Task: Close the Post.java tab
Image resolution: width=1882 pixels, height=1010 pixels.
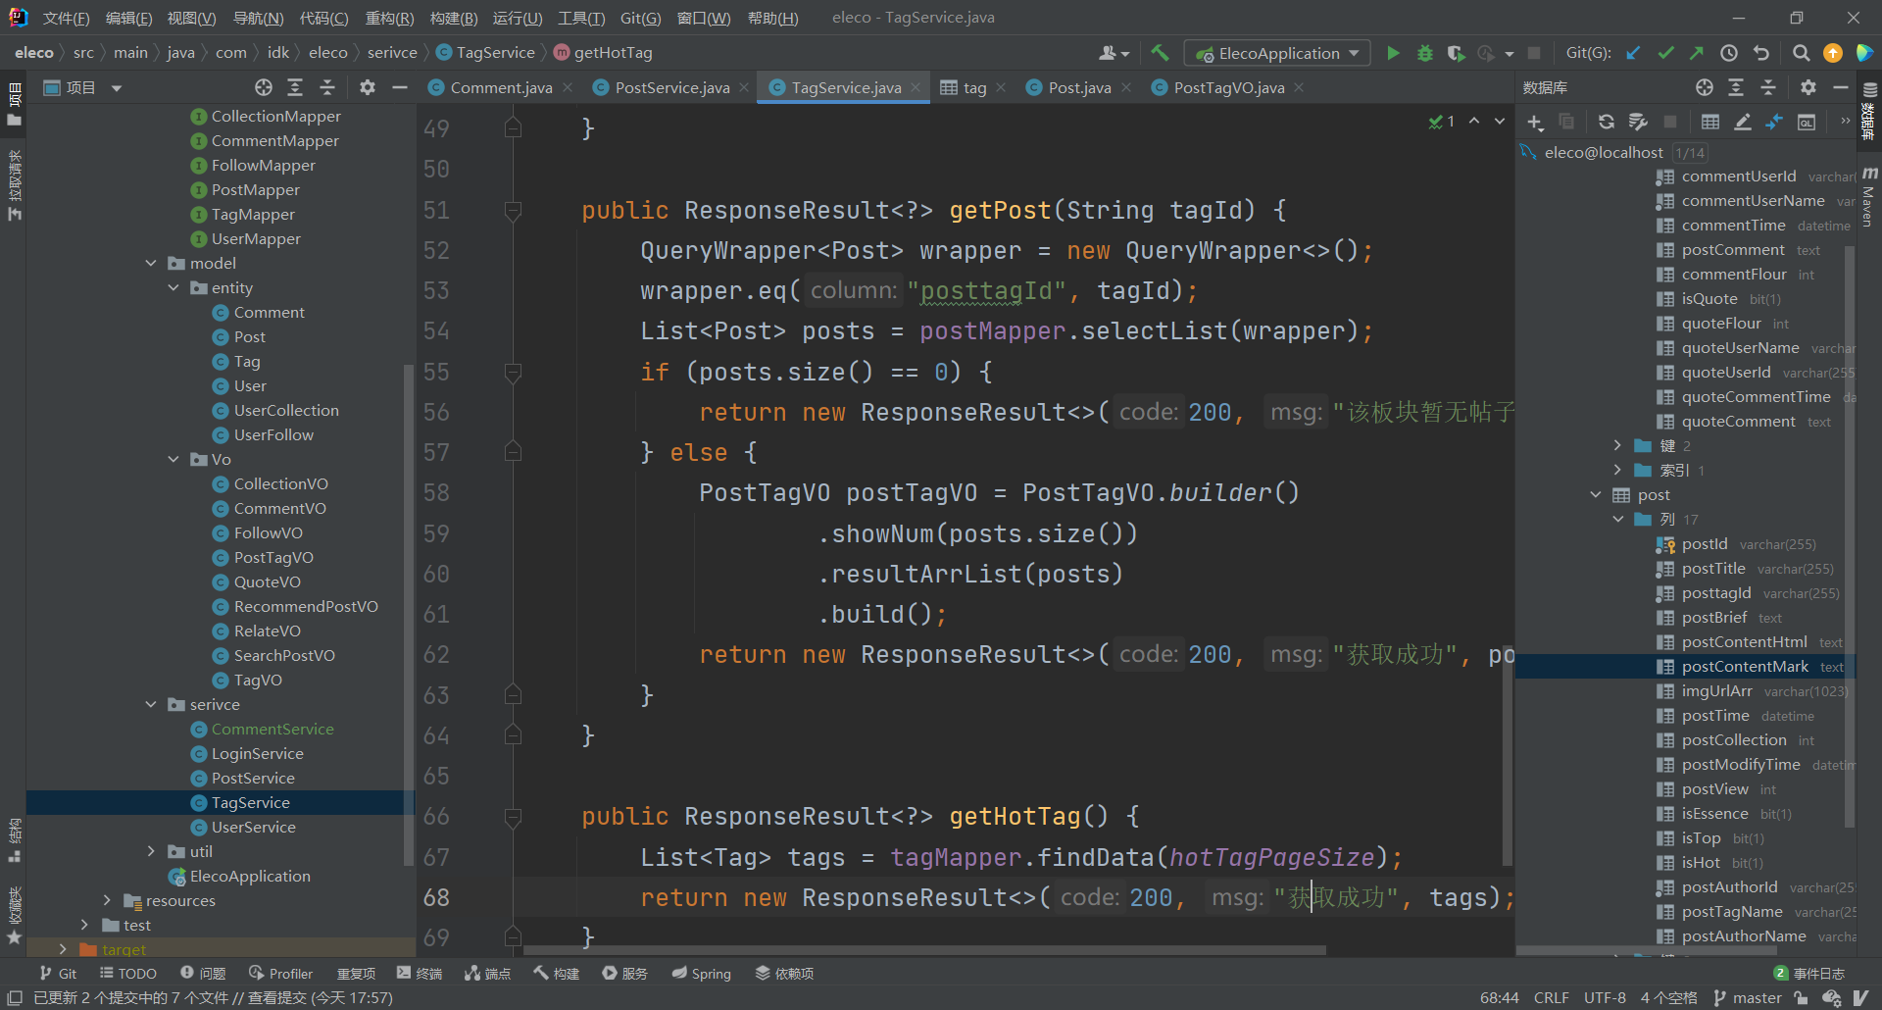Action: click(x=1126, y=87)
